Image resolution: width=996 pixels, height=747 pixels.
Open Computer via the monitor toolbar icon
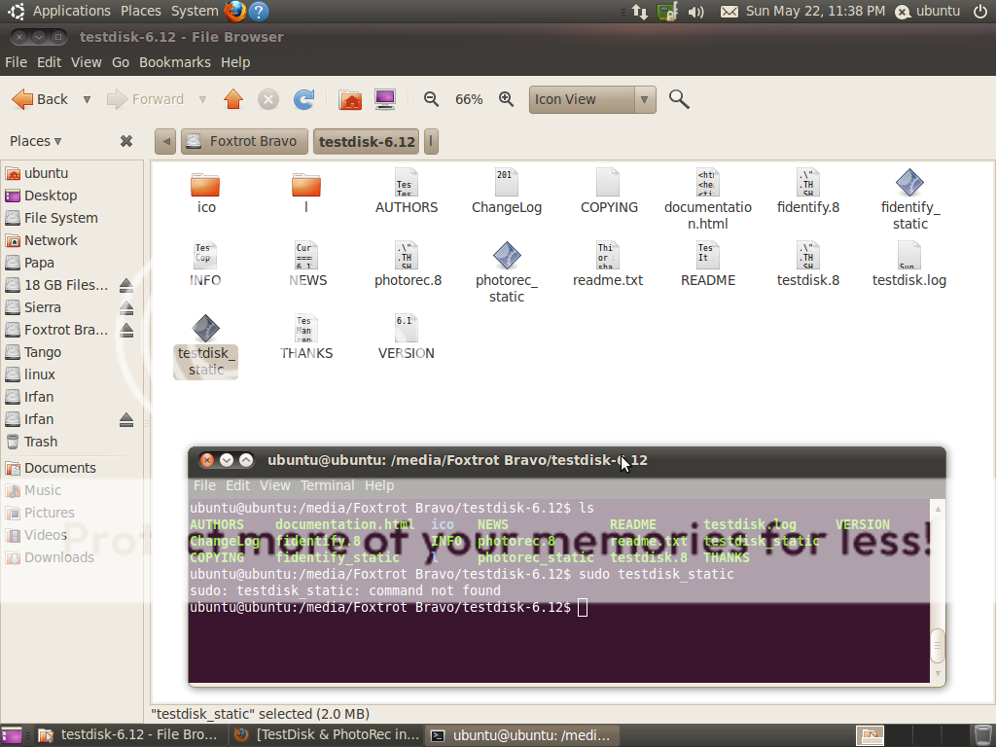(x=385, y=99)
